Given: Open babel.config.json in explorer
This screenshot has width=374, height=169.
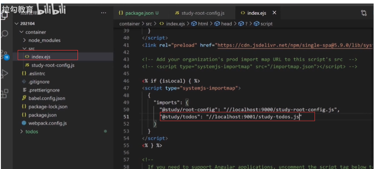Looking at the screenshot, I should click(x=47, y=98).
